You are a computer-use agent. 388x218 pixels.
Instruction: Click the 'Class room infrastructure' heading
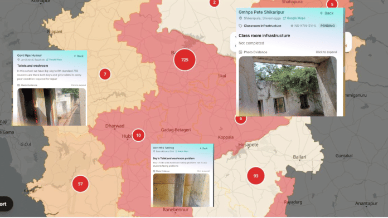264,36
